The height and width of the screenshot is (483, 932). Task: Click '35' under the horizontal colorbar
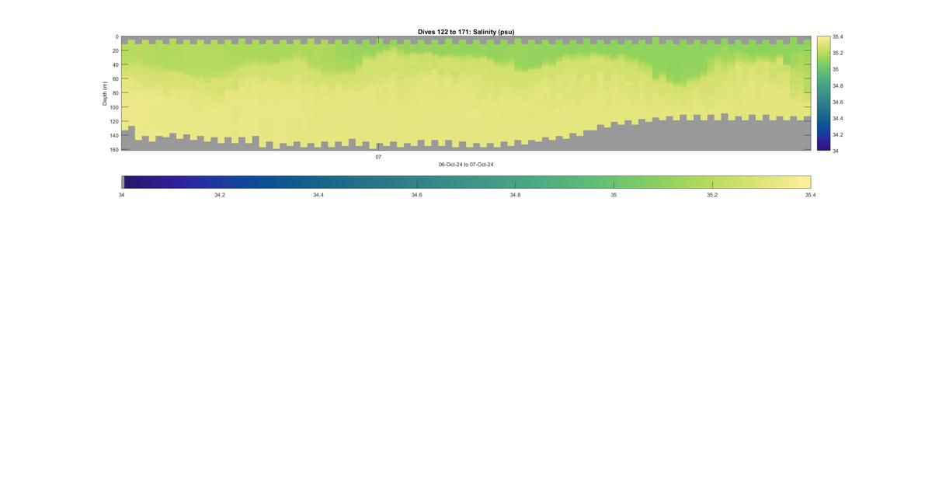[614, 195]
